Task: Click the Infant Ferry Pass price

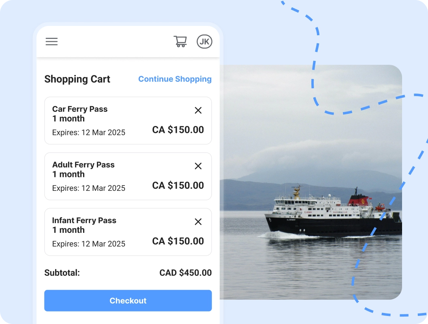Action: click(x=178, y=241)
